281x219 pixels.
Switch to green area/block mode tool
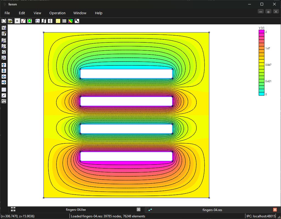30,21
